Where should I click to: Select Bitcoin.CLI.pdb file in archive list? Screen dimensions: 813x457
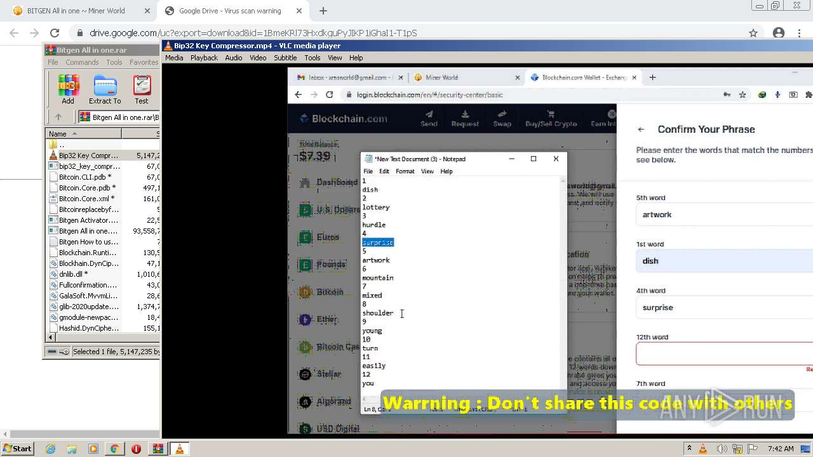[x=104, y=177]
